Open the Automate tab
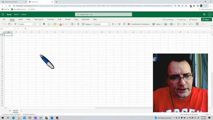 click(86, 19)
